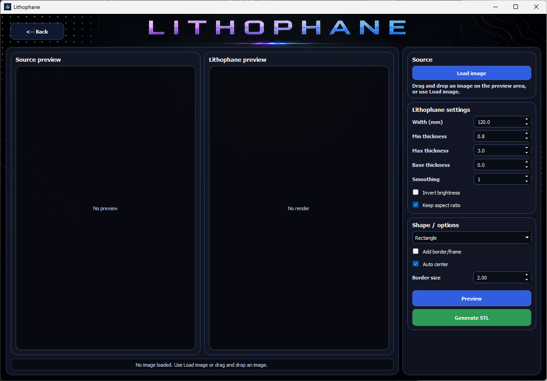The image size is (547, 381).
Task: Click the Source preview area showing No preview
Action: pos(105,208)
